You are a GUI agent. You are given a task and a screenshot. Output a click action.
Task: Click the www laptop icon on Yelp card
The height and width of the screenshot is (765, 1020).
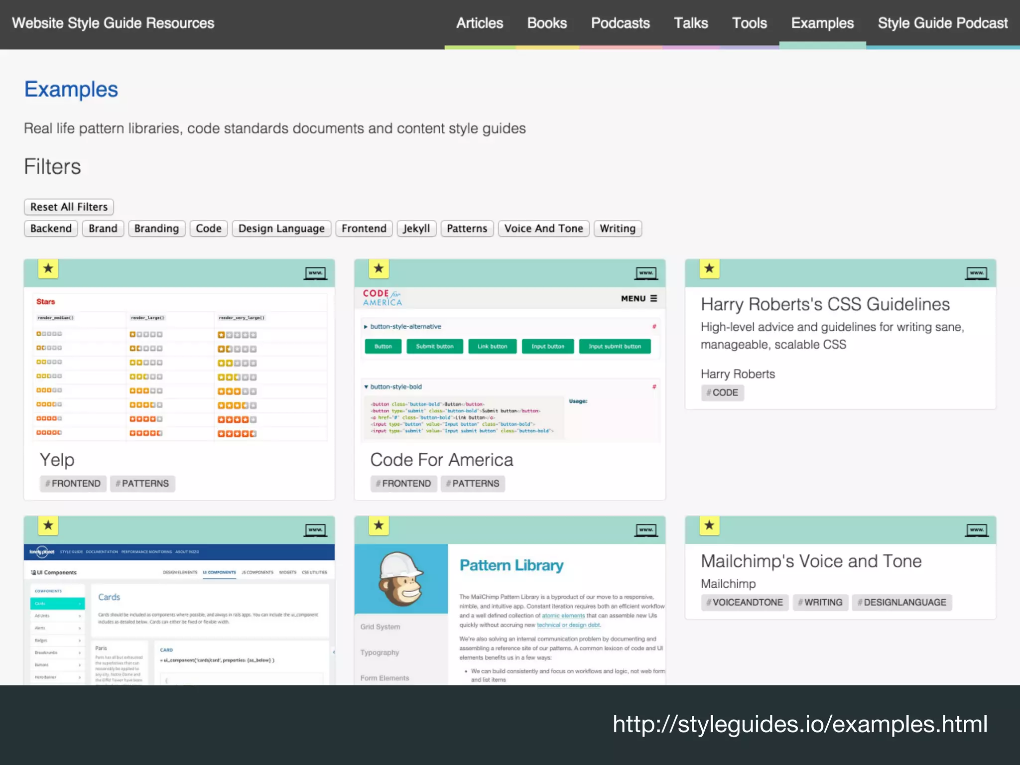[316, 273]
